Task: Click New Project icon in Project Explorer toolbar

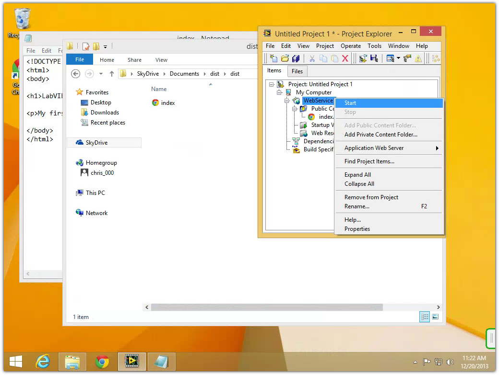Action: pyautogui.click(x=273, y=58)
